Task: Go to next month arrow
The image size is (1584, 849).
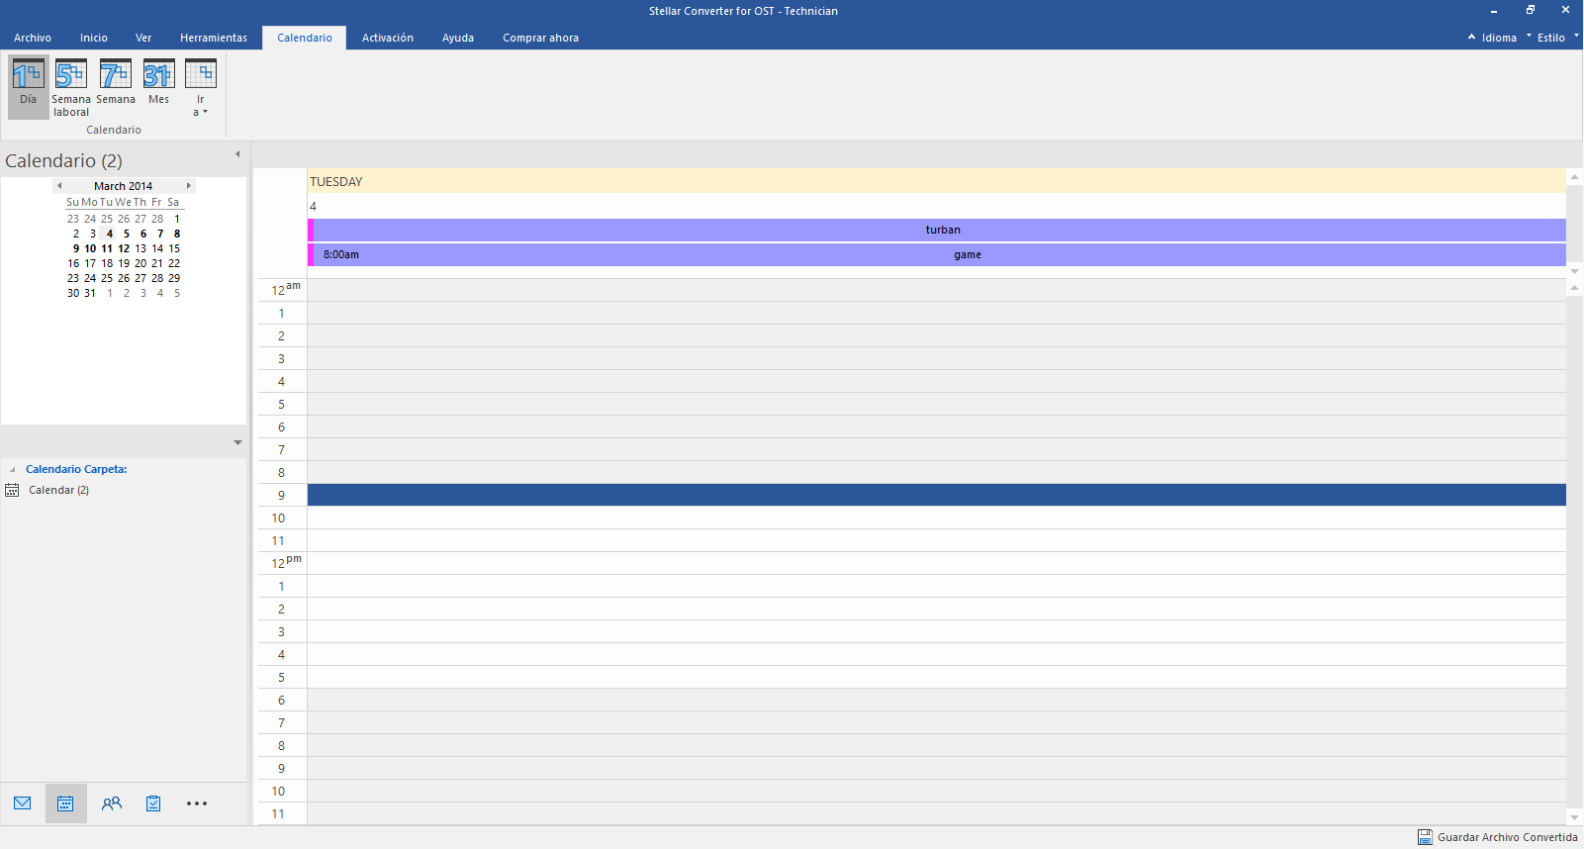Action: (x=188, y=186)
